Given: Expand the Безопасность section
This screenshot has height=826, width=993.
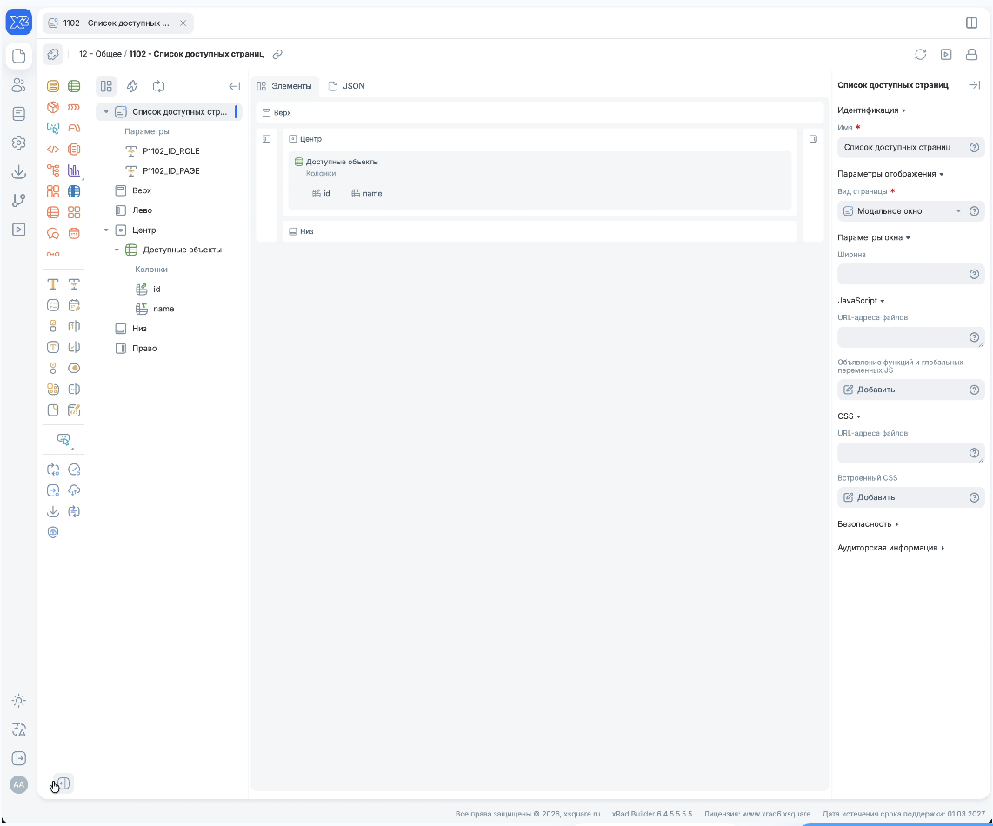Looking at the screenshot, I should [x=868, y=523].
